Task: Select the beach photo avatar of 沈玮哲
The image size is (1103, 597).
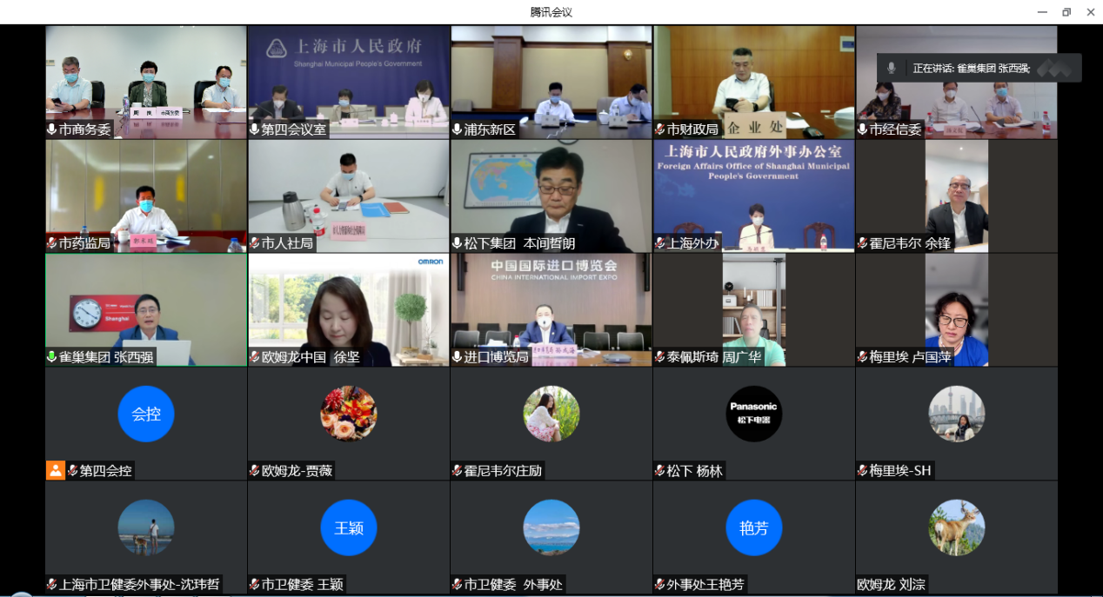Action: click(x=146, y=527)
